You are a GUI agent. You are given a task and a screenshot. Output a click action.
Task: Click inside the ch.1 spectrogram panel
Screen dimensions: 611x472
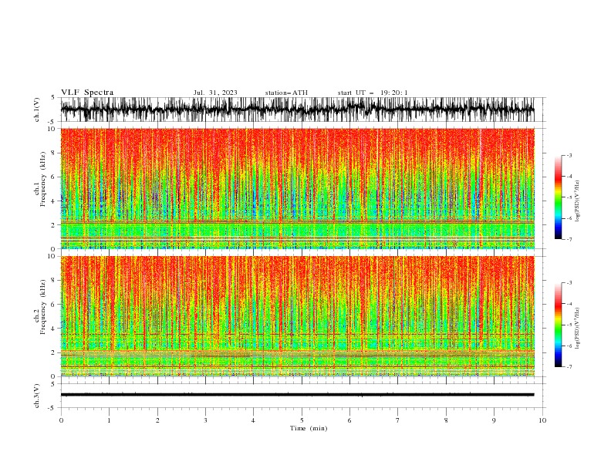pos(298,188)
